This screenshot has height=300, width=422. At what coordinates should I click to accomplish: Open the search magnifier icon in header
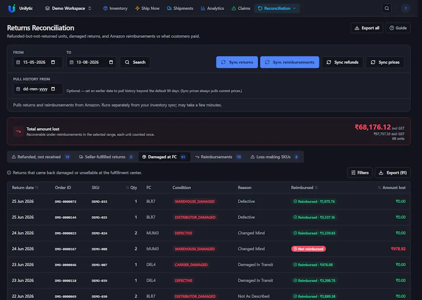pyautogui.click(x=387, y=8)
